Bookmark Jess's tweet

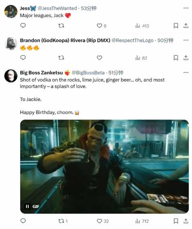click(x=176, y=26)
